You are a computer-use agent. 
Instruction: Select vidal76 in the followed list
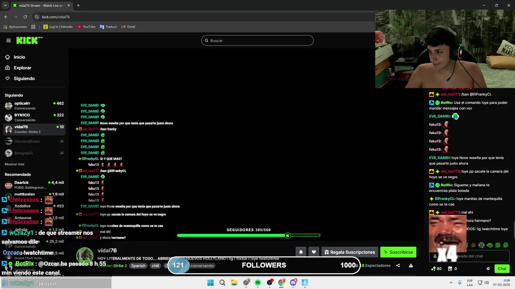(x=34, y=129)
